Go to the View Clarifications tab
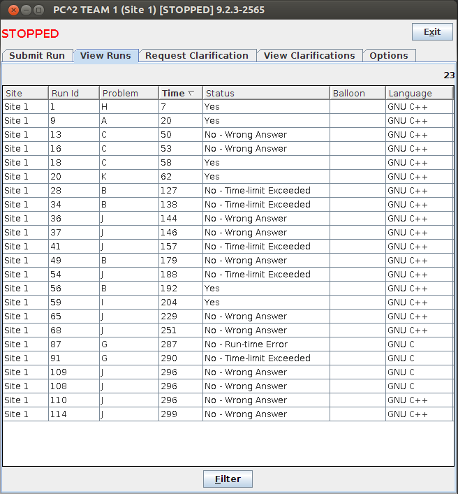The width and height of the screenshot is (458, 494). point(309,56)
